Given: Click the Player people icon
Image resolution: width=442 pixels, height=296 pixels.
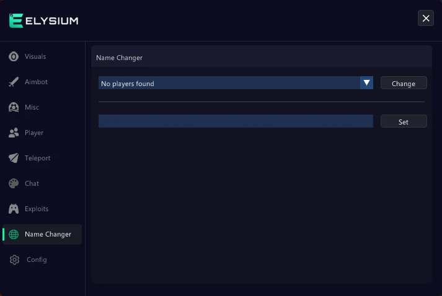Looking at the screenshot, I should [x=14, y=133].
